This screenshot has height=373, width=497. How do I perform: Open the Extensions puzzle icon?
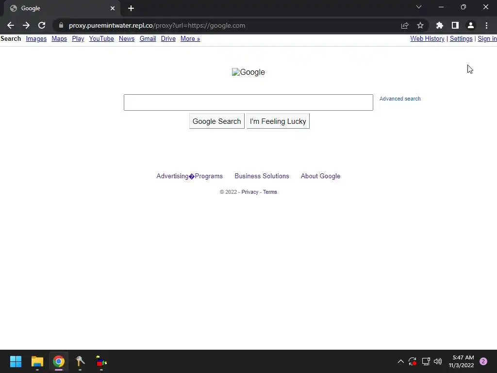[x=440, y=25]
